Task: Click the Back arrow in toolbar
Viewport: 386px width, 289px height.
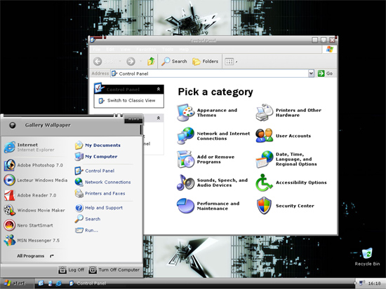Action: (98, 62)
